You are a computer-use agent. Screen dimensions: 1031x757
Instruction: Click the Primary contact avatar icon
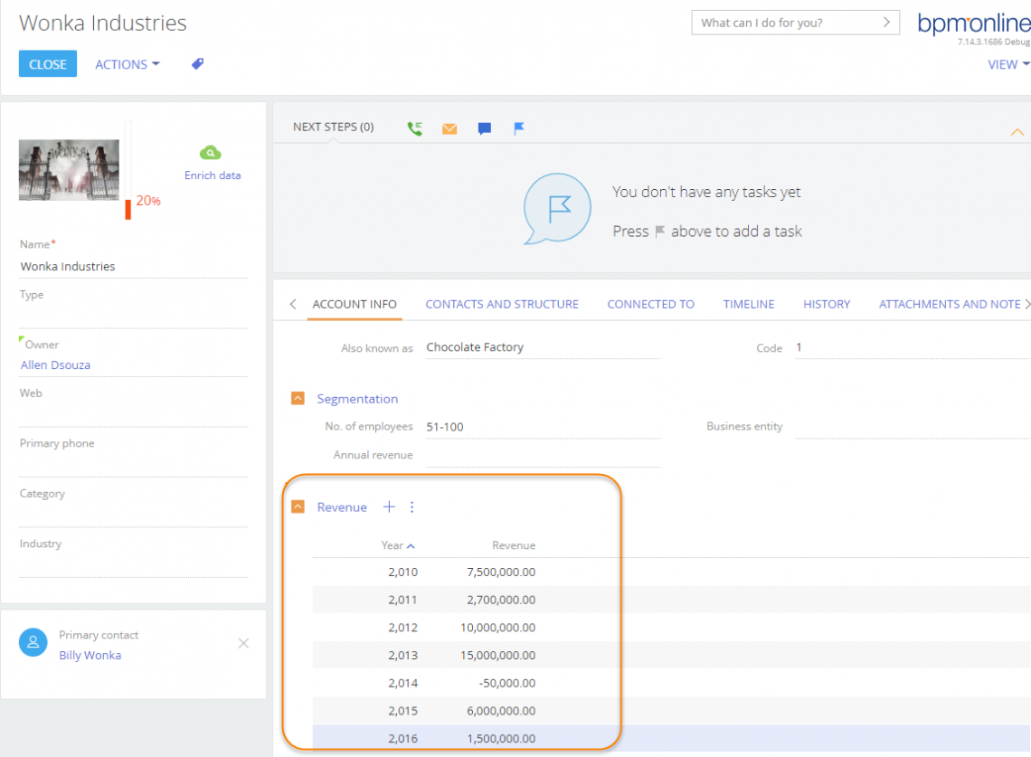pyautogui.click(x=33, y=642)
